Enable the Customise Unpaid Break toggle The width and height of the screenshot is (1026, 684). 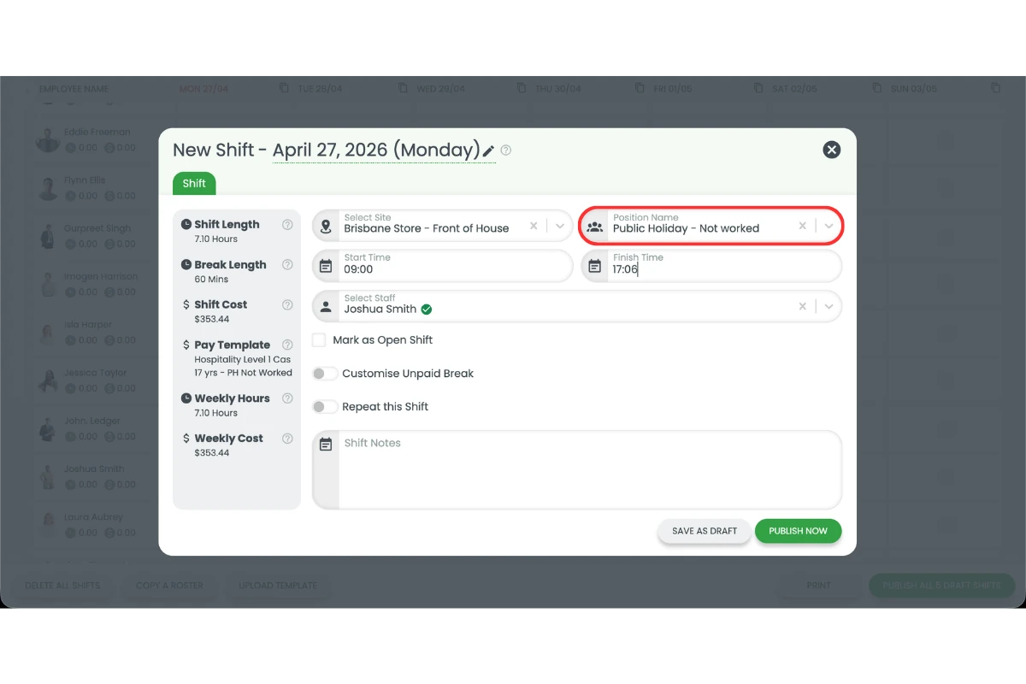pyautogui.click(x=325, y=374)
